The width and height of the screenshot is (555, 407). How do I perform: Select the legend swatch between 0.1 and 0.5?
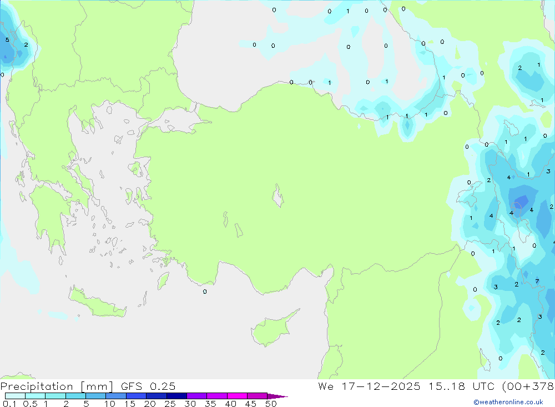point(15,396)
